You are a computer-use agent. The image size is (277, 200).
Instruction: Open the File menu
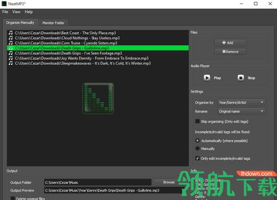5,12
